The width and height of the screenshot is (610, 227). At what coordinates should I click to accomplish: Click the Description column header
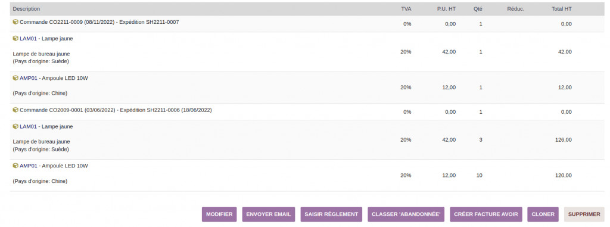[x=26, y=9]
